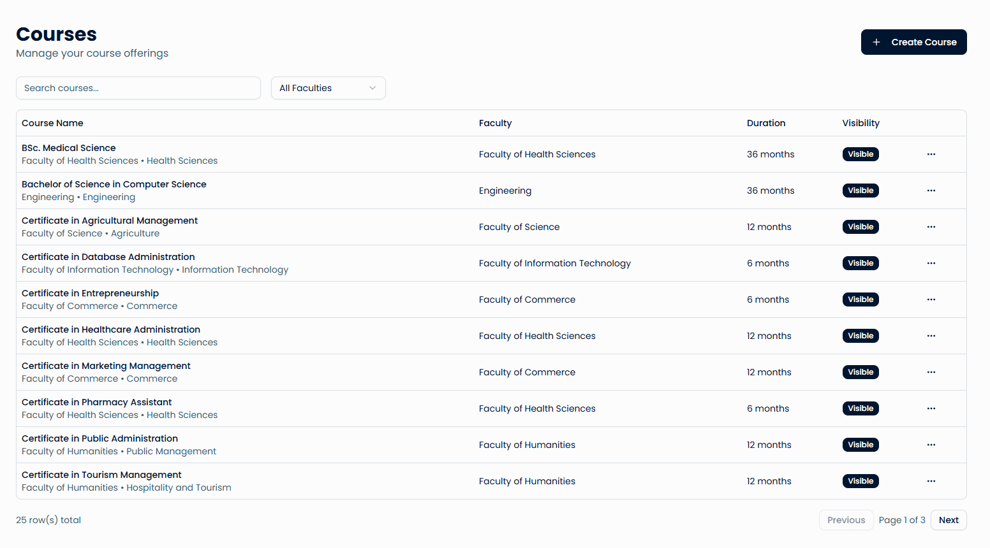Click the Course Name column header
Image resolution: width=990 pixels, height=548 pixels.
52,122
